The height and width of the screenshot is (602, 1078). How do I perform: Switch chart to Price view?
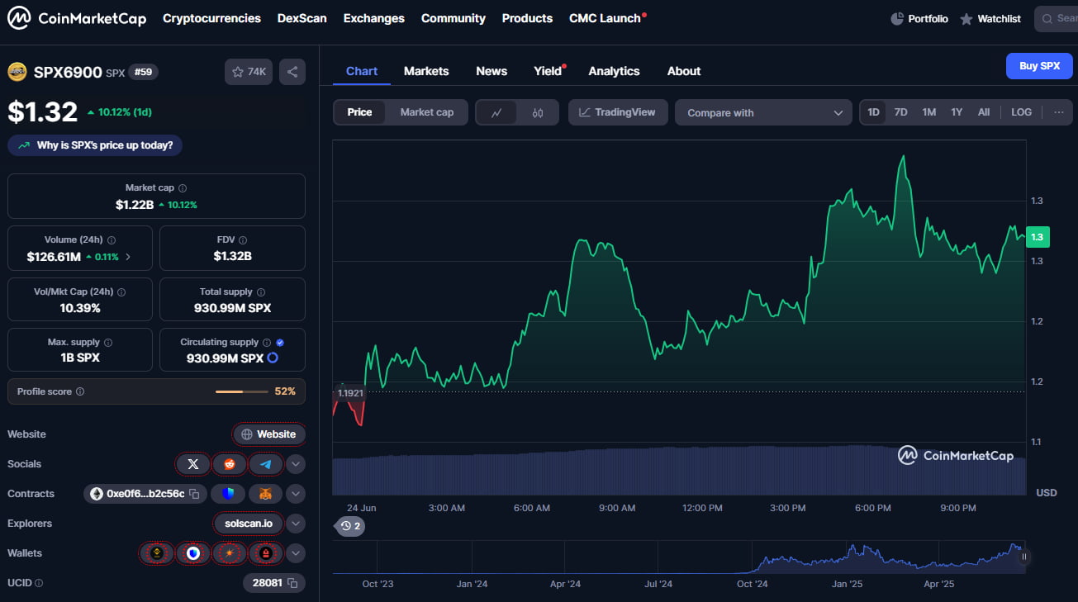[x=359, y=112]
